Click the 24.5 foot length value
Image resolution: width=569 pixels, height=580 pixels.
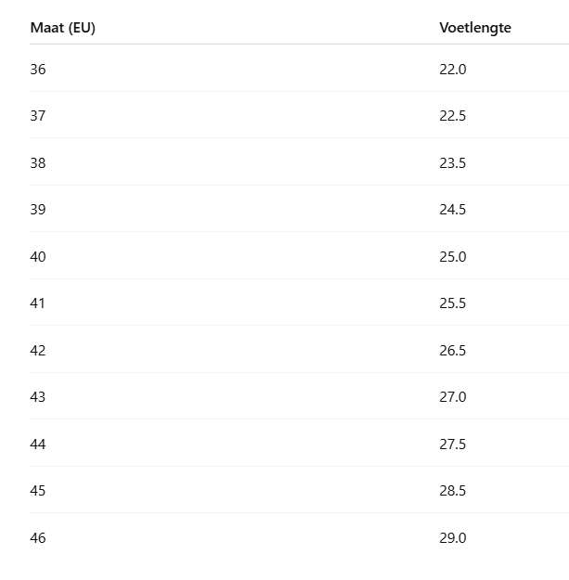[453, 210]
